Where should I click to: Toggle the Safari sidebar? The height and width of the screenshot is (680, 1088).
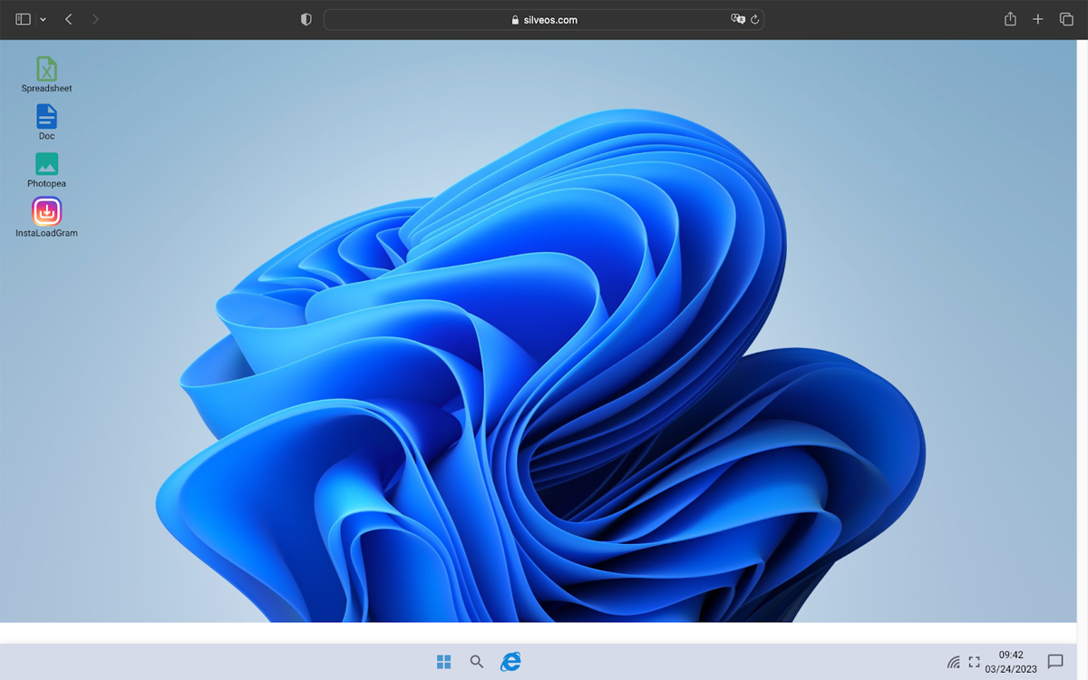click(24, 19)
